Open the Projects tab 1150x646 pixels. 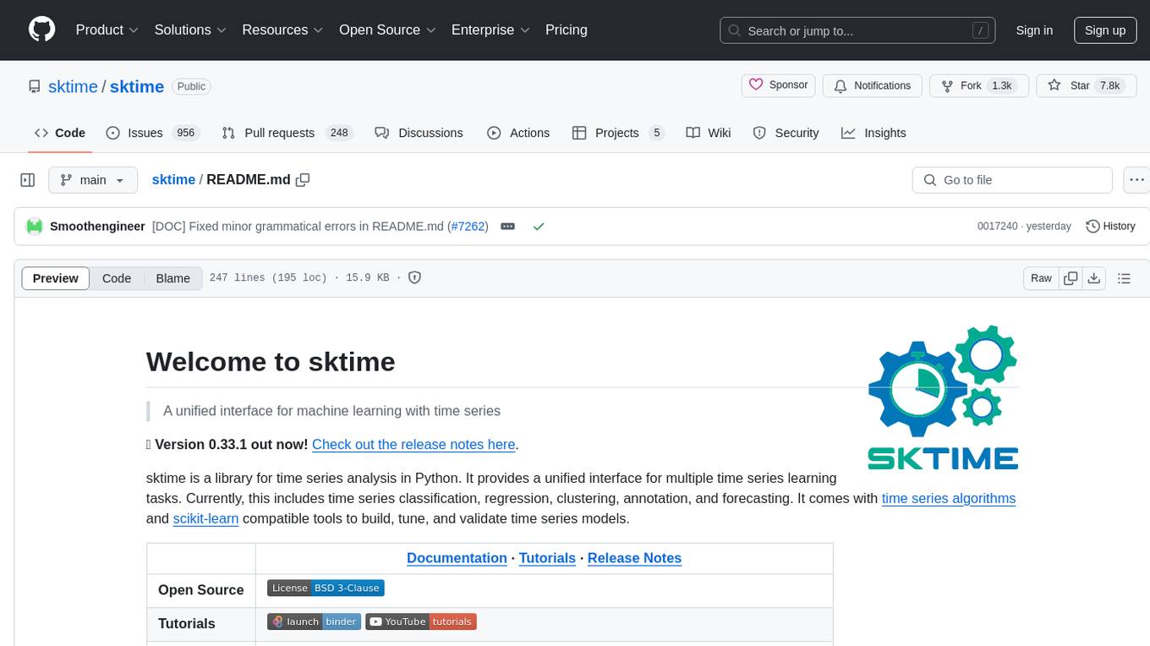pos(618,133)
